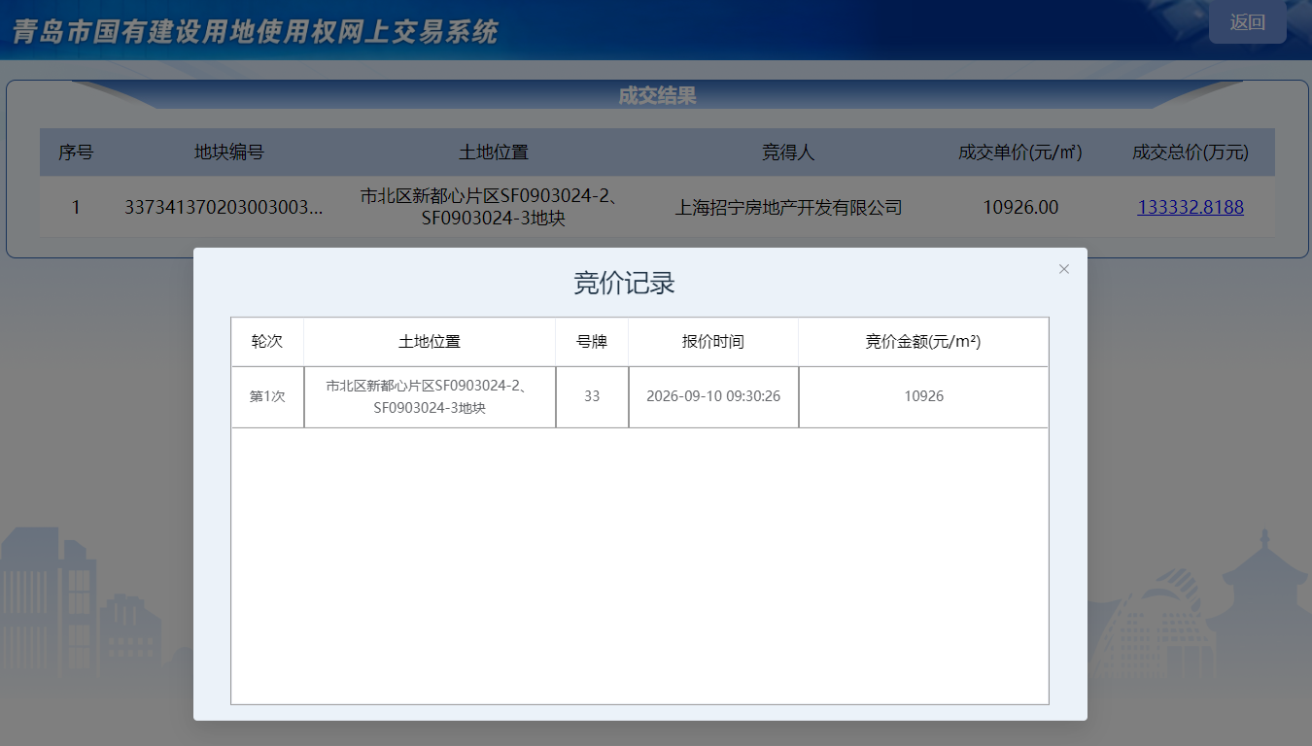This screenshot has height=746, width=1312.
Task: Click the 土地位置 header in 成交结果 table
Action: 494,153
